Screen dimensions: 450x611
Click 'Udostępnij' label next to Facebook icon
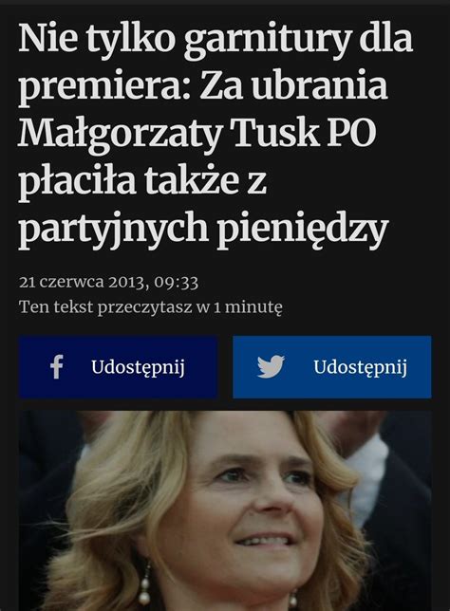point(138,367)
